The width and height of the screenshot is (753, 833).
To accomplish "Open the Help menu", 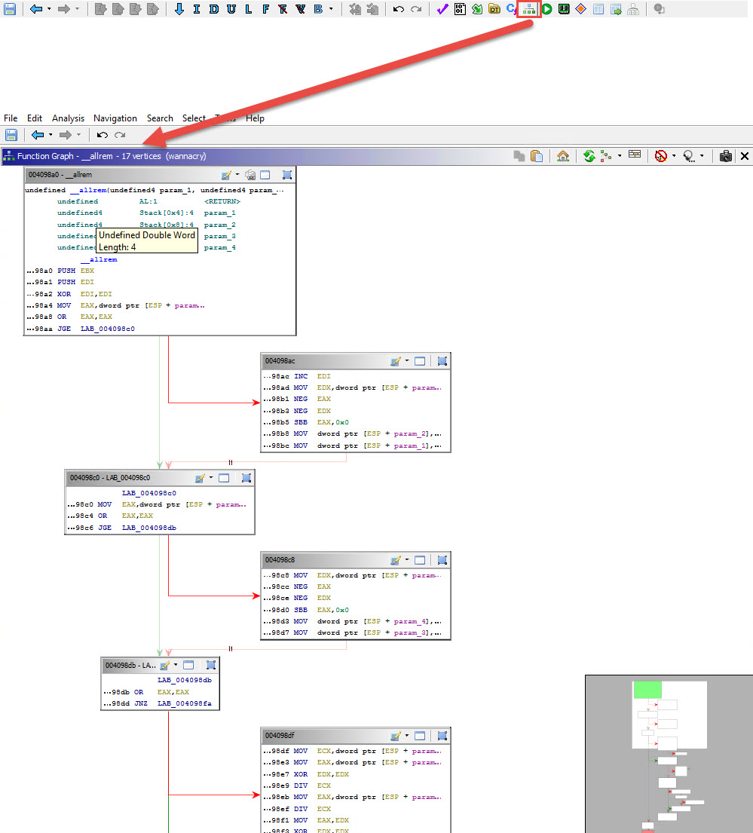I will pos(255,118).
